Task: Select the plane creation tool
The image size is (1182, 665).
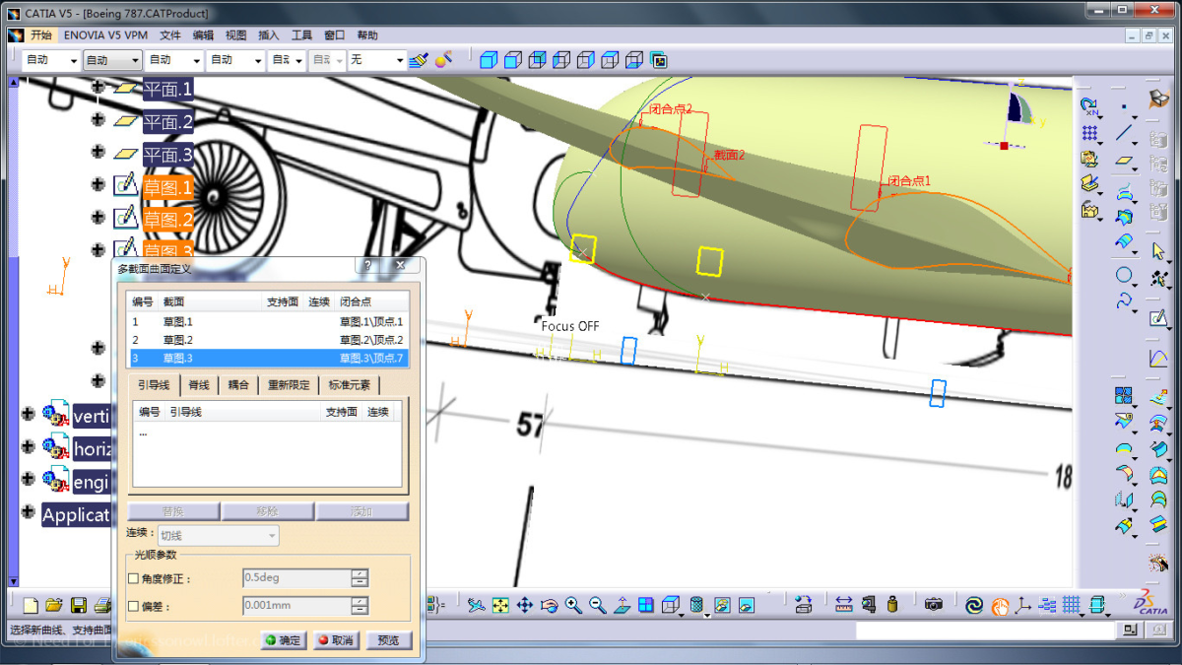Action: (1124, 161)
